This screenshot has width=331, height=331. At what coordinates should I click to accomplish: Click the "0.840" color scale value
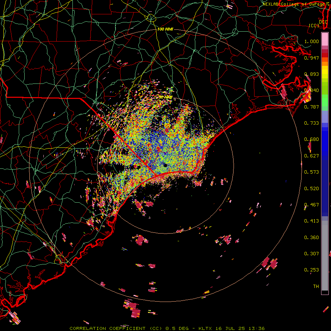coord(312,90)
